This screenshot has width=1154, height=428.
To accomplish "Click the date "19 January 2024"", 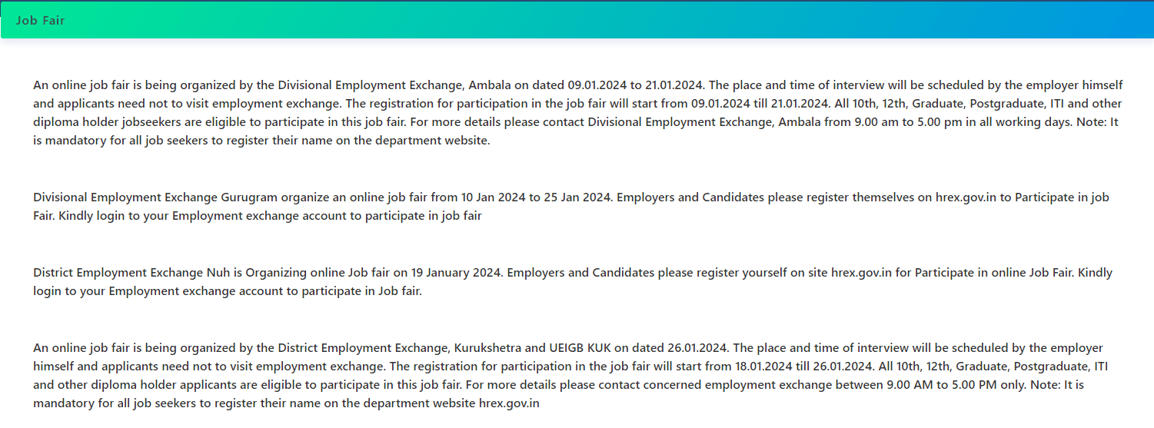I will [455, 273].
